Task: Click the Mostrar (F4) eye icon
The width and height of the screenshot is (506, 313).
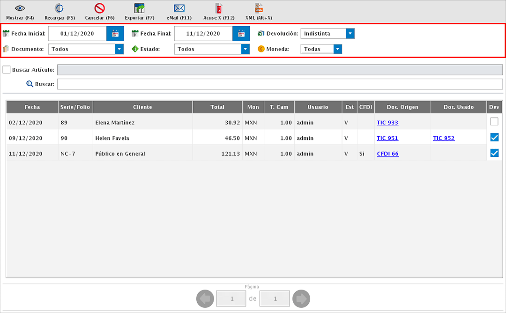Action: (x=20, y=8)
